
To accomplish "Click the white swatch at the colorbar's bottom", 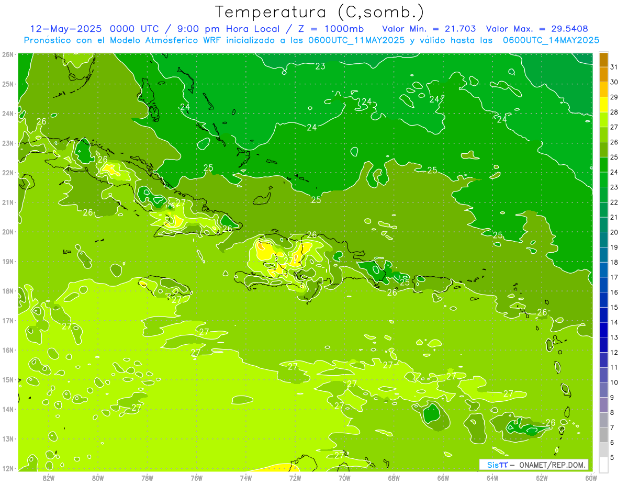I will click(603, 465).
